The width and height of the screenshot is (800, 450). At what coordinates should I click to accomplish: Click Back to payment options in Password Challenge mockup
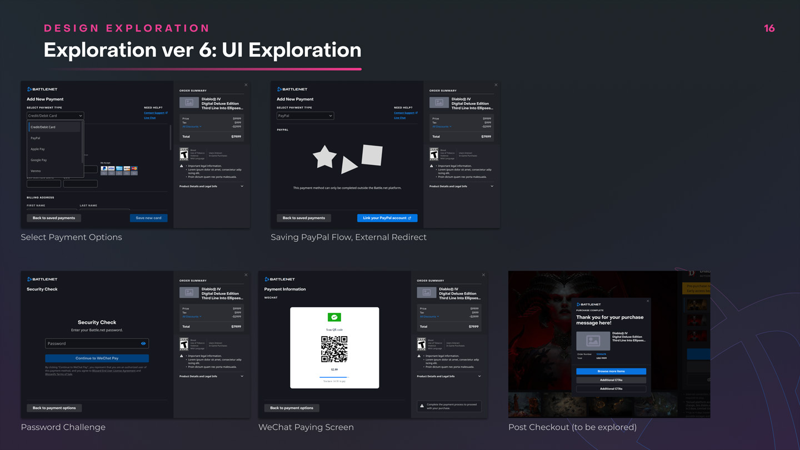[x=54, y=408]
